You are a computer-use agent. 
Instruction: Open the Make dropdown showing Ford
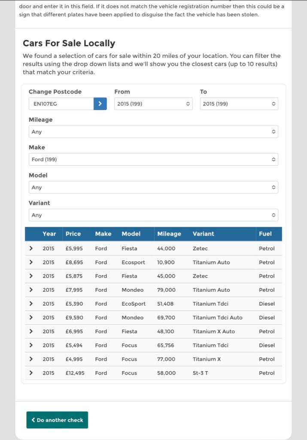(x=153, y=159)
